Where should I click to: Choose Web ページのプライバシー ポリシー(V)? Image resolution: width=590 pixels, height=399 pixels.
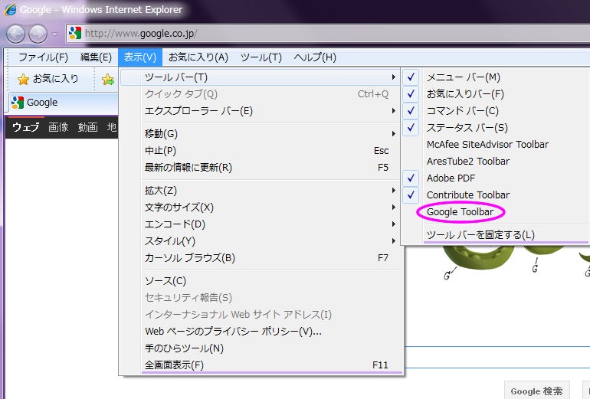[x=260, y=332]
